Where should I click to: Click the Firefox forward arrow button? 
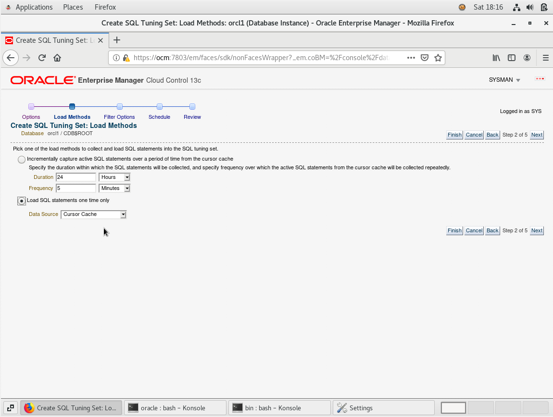click(x=26, y=58)
